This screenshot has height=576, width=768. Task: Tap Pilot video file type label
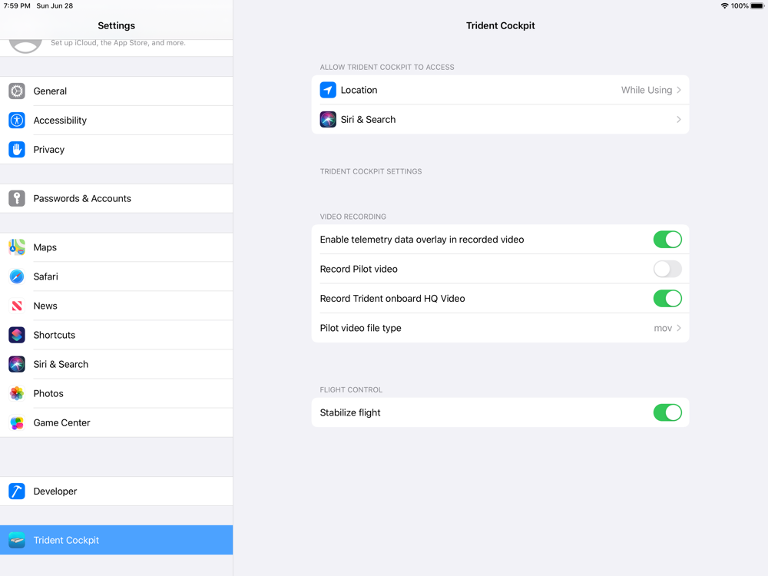click(360, 328)
